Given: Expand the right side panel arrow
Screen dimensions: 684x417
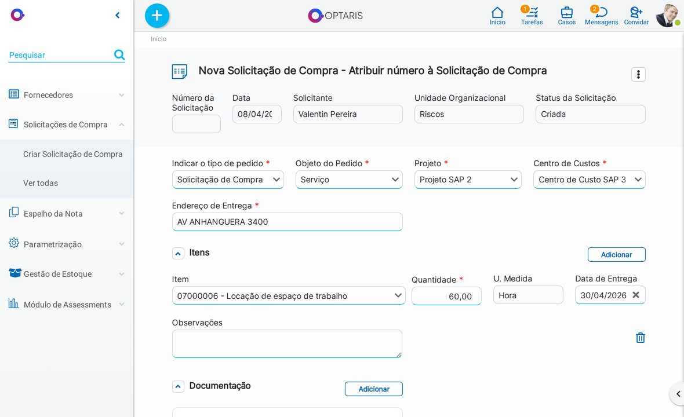Looking at the screenshot, I should click(x=678, y=394).
